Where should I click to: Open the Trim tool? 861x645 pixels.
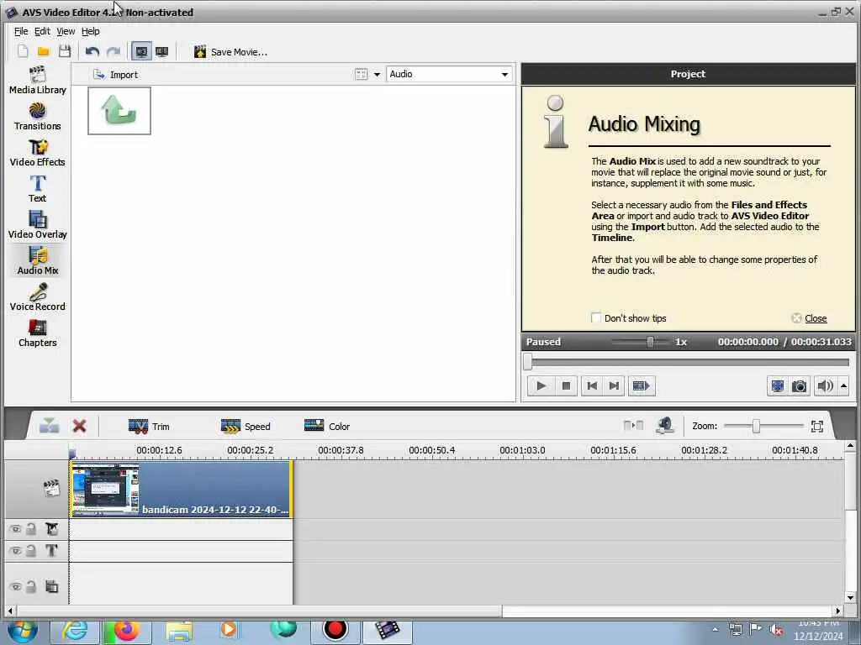149,426
